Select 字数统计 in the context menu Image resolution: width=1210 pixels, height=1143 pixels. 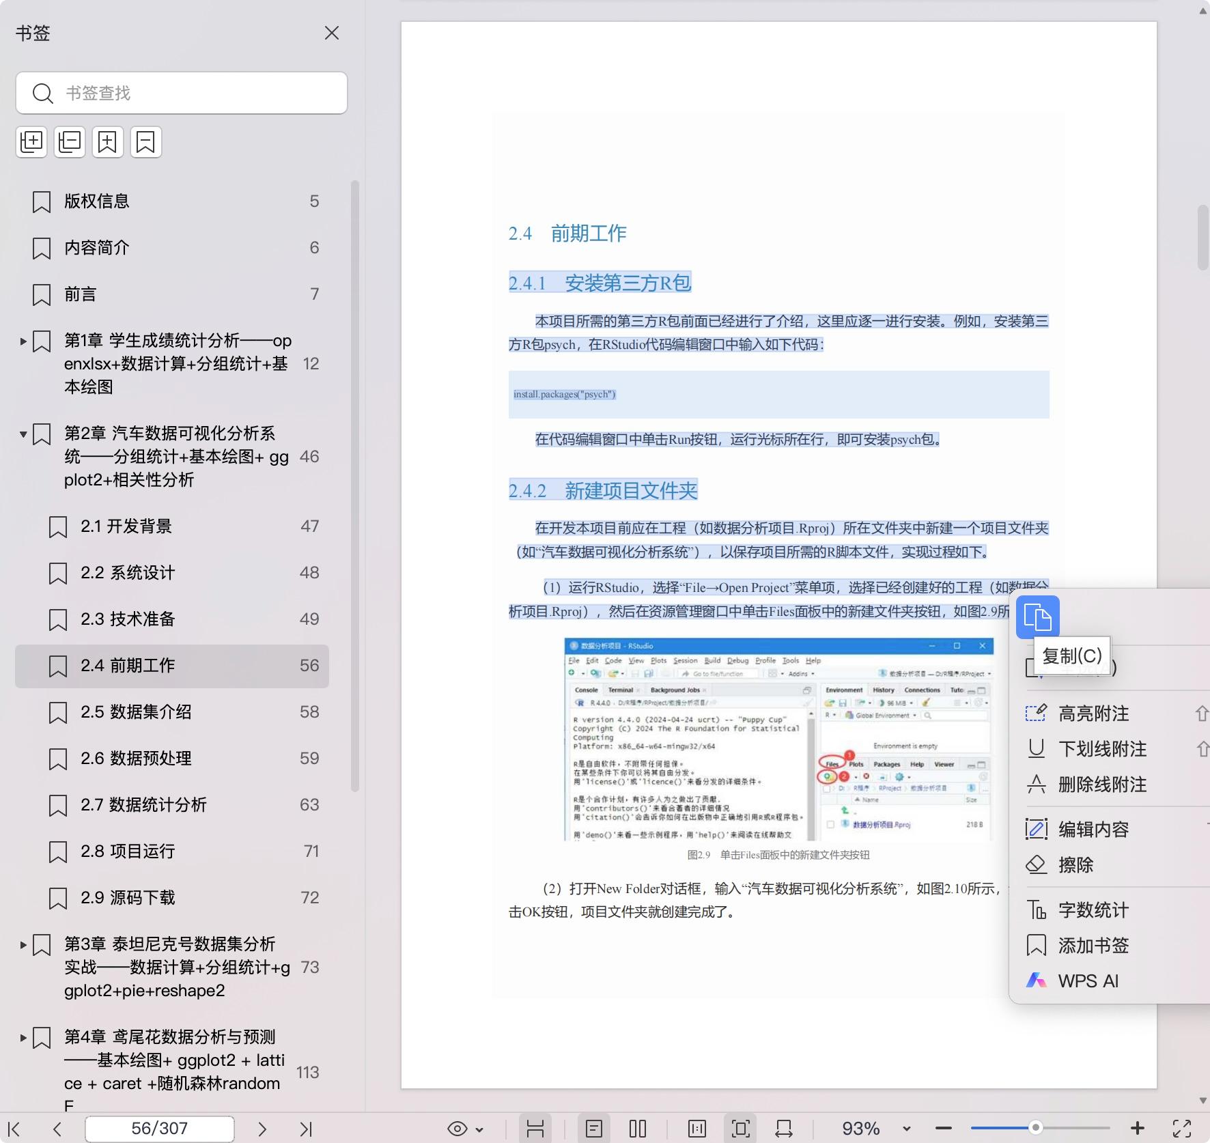coord(1093,910)
